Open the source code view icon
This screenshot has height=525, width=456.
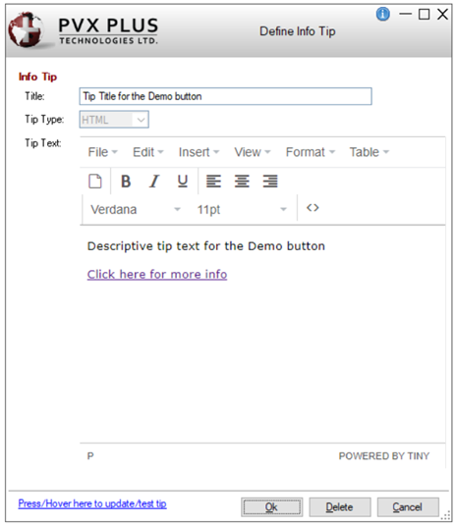313,208
